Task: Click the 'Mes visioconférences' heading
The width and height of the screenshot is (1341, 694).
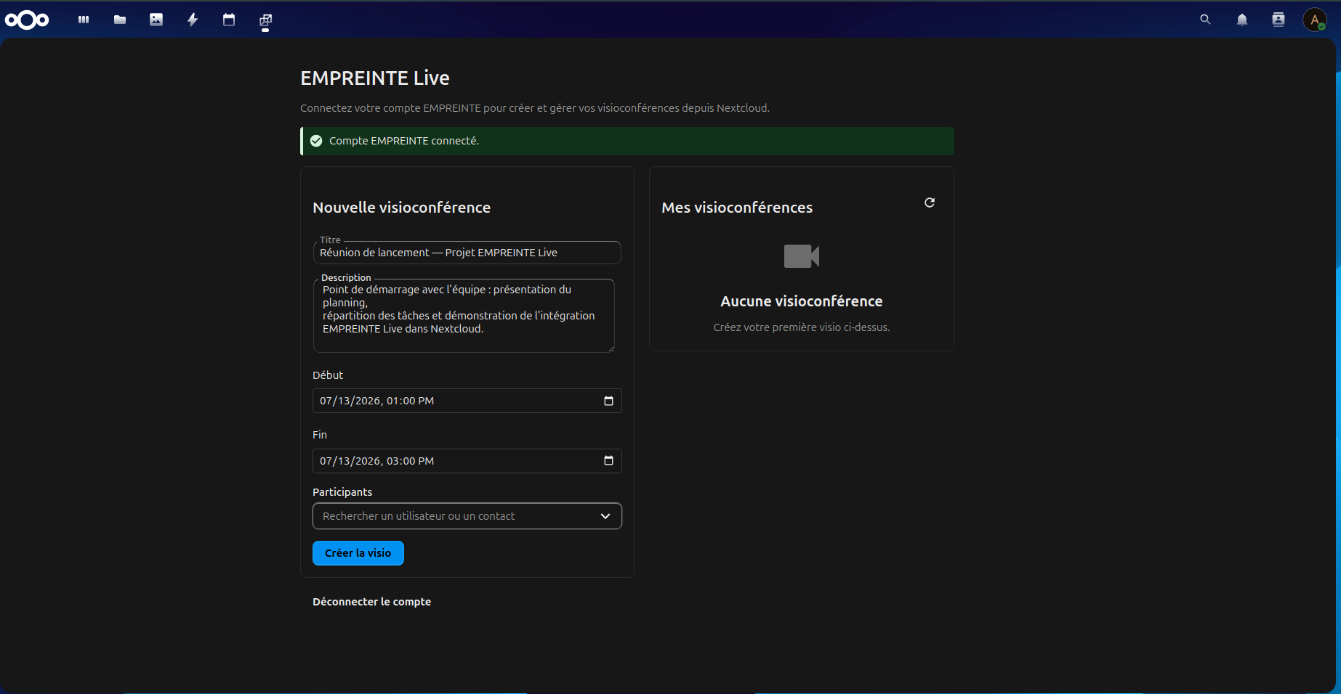Action: [x=737, y=208]
